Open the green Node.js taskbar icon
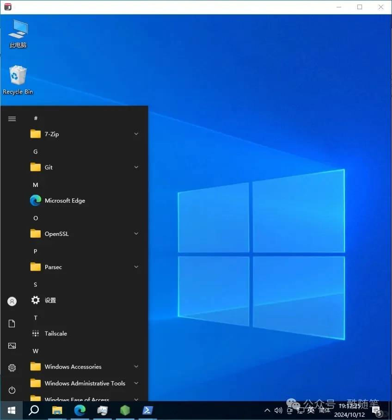 click(125, 410)
